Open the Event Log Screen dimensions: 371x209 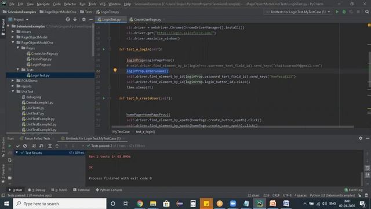point(354,190)
